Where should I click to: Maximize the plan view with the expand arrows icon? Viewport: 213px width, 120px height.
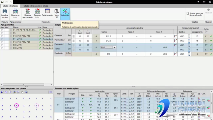[x=51, y=92]
